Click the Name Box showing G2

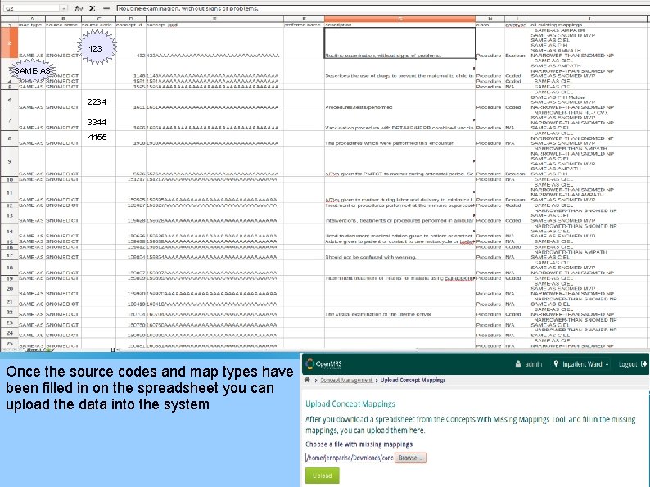point(31,8)
